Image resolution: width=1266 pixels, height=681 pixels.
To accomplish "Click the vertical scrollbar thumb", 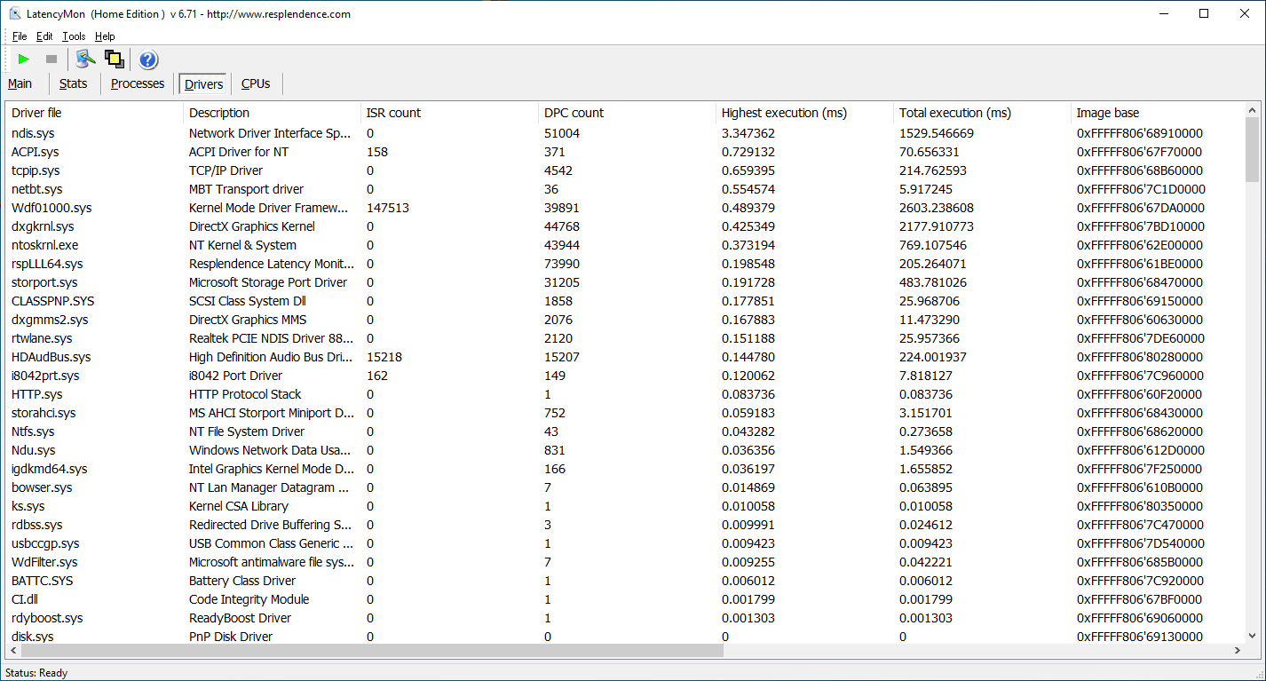I will (x=1252, y=149).
